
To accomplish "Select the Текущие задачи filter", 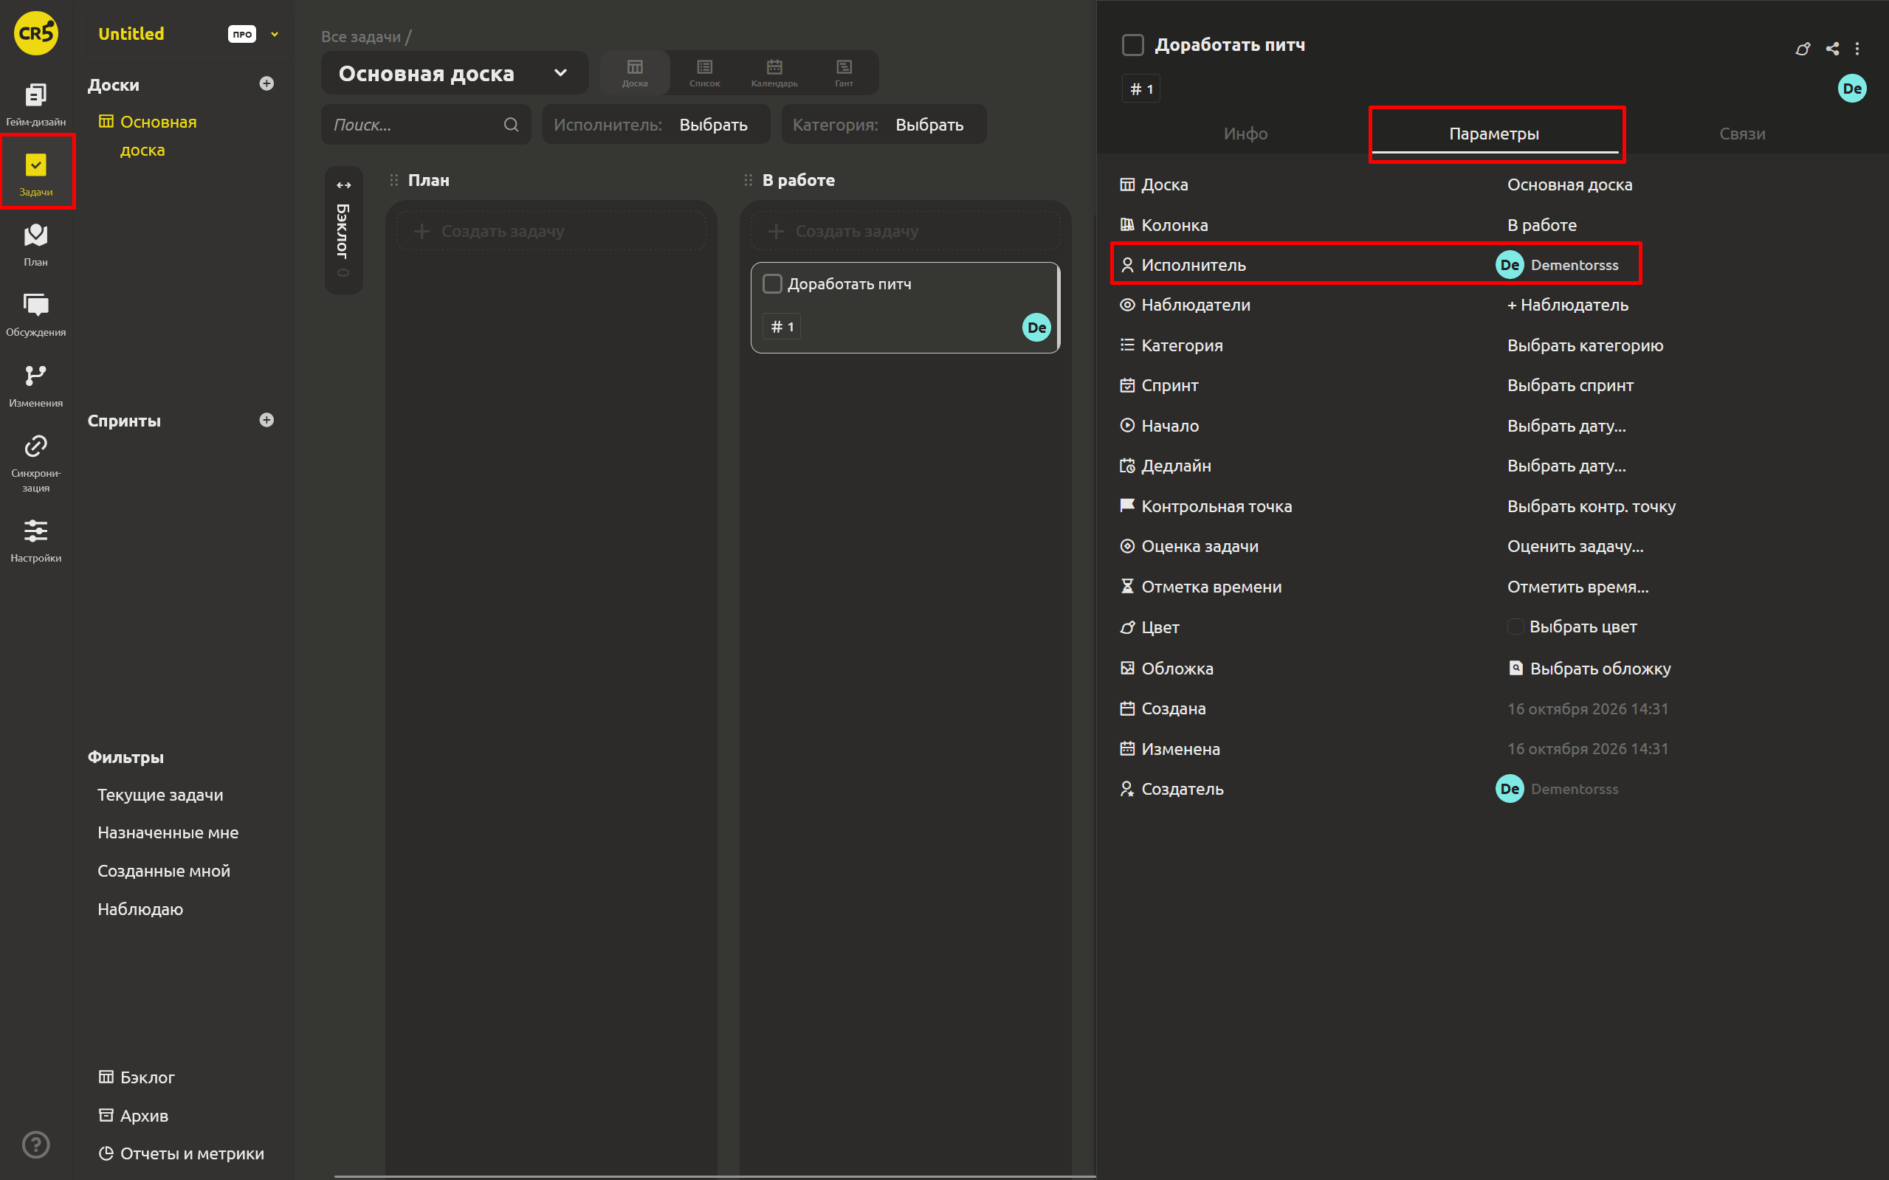I will tap(160, 795).
